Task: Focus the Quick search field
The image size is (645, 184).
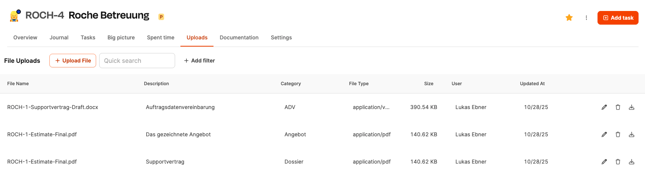Action: click(x=137, y=61)
